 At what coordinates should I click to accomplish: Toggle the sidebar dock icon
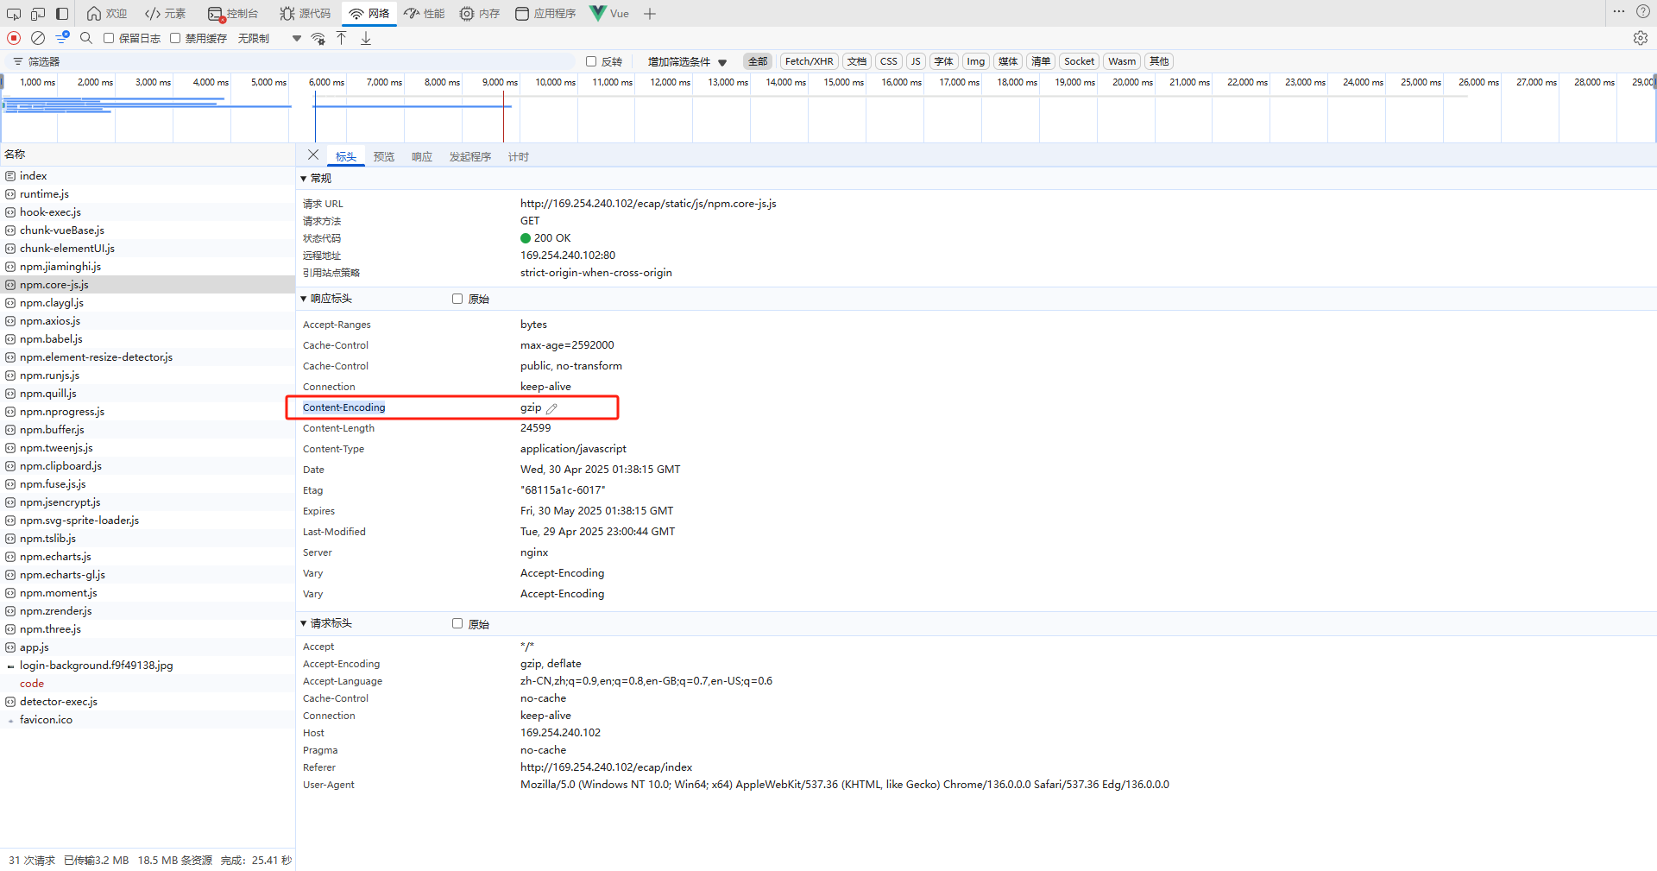click(62, 14)
